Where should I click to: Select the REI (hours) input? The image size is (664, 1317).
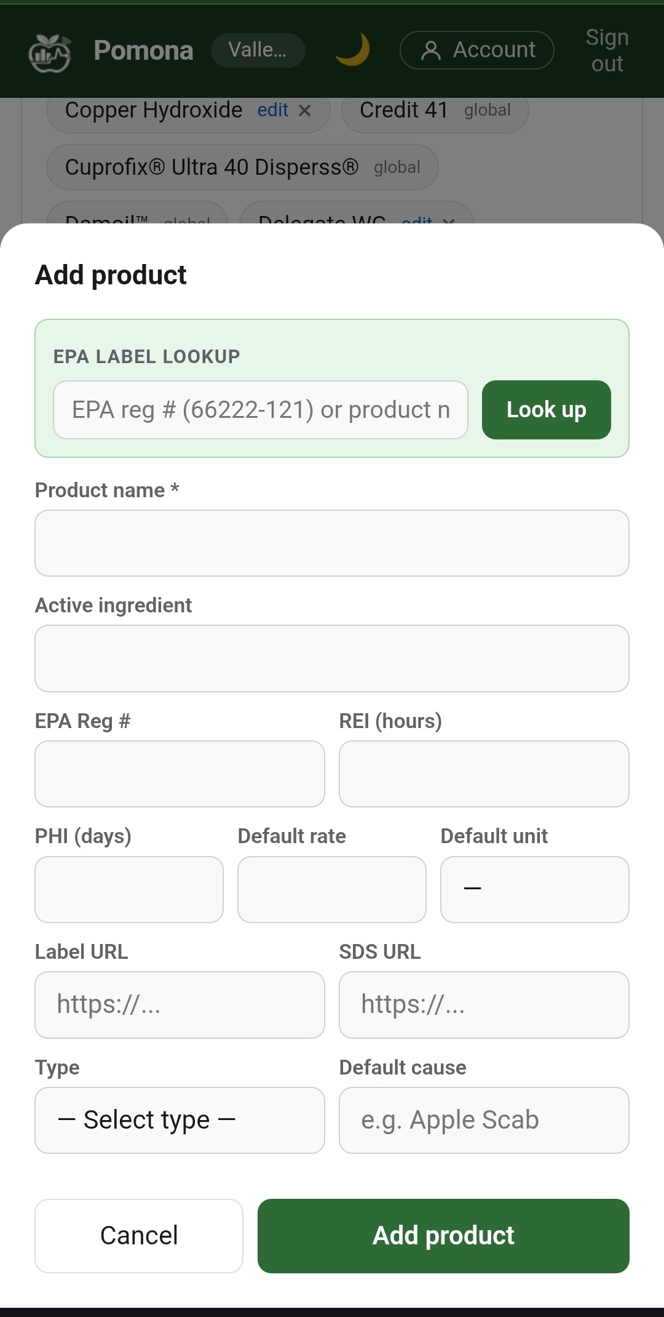click(484, 774)
